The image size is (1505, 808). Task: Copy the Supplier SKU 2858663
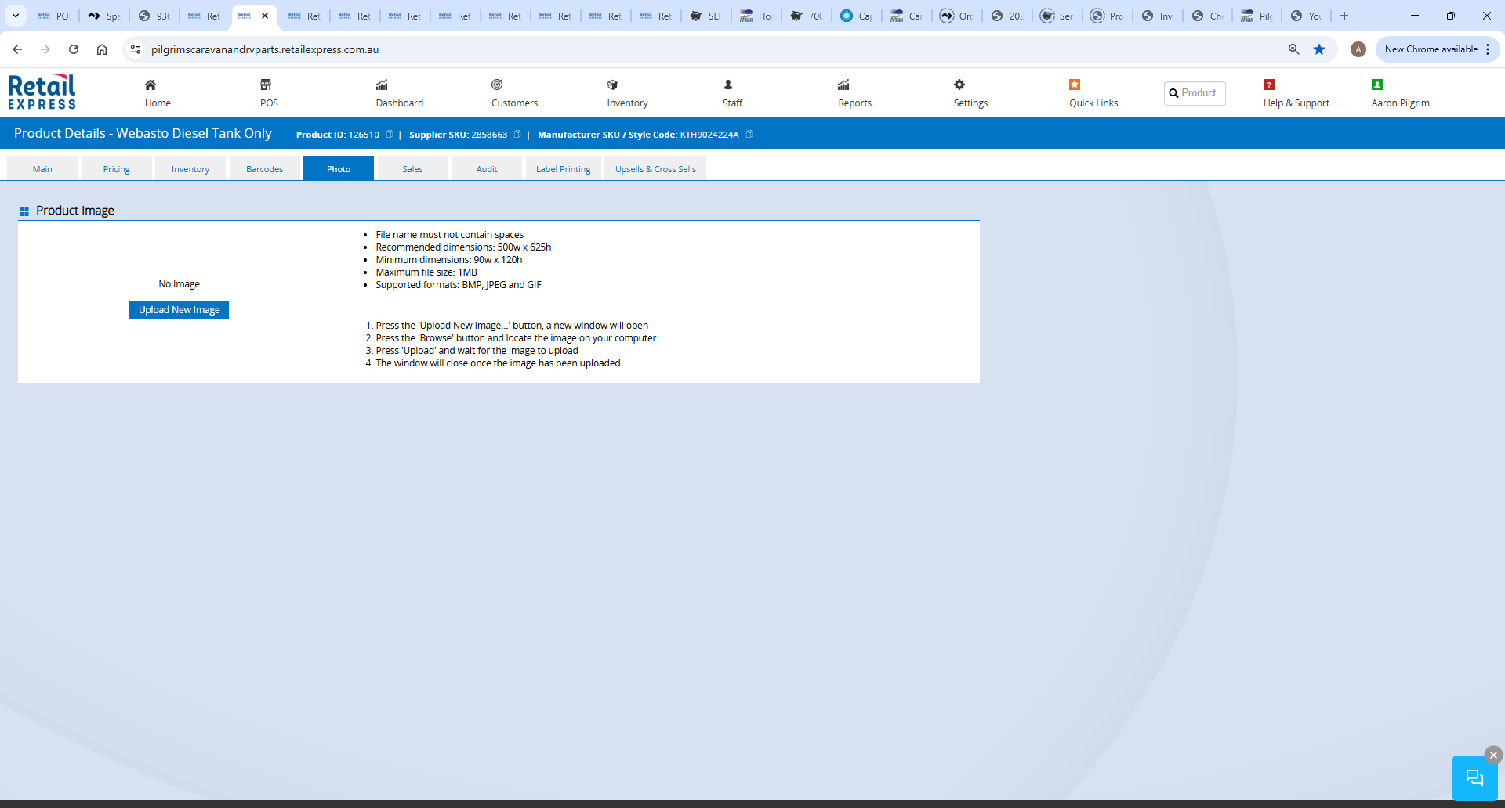517,135
